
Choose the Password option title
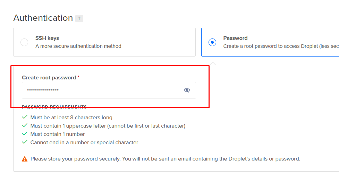click(235, 38)
